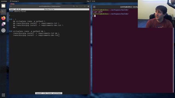Viewport: 175px width, 98px height.
Task: Click the '$ git diff' command in the right terminal
Action: (97, 12)
